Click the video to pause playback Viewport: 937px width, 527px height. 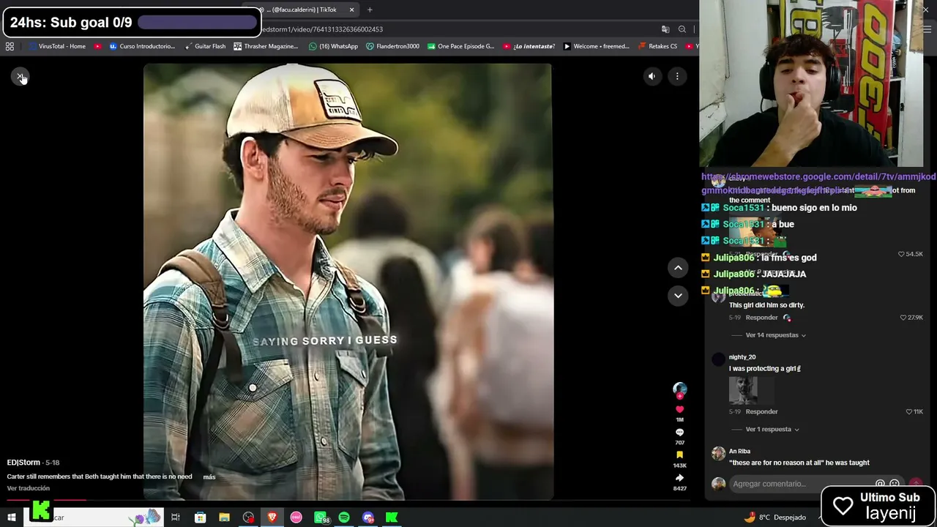[348, 282]
